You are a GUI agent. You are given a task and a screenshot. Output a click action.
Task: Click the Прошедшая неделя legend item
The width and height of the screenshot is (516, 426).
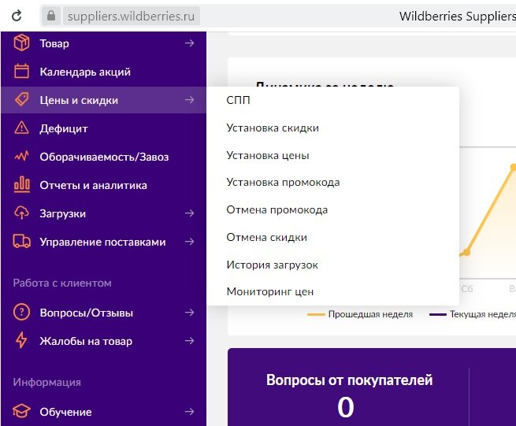(x=360, y=314)
